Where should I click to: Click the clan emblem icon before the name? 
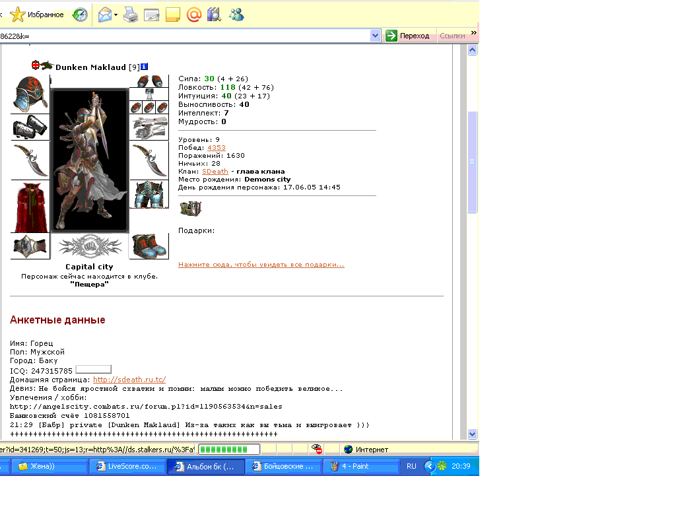47,65
